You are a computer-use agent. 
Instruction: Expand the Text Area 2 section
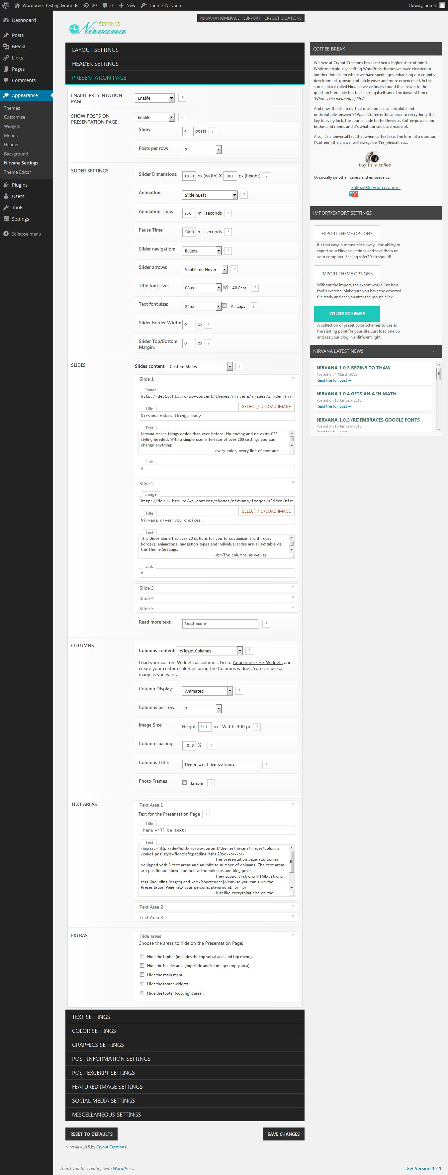click(216, 907)
